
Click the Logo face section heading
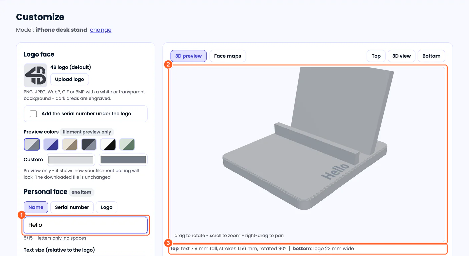39,54
